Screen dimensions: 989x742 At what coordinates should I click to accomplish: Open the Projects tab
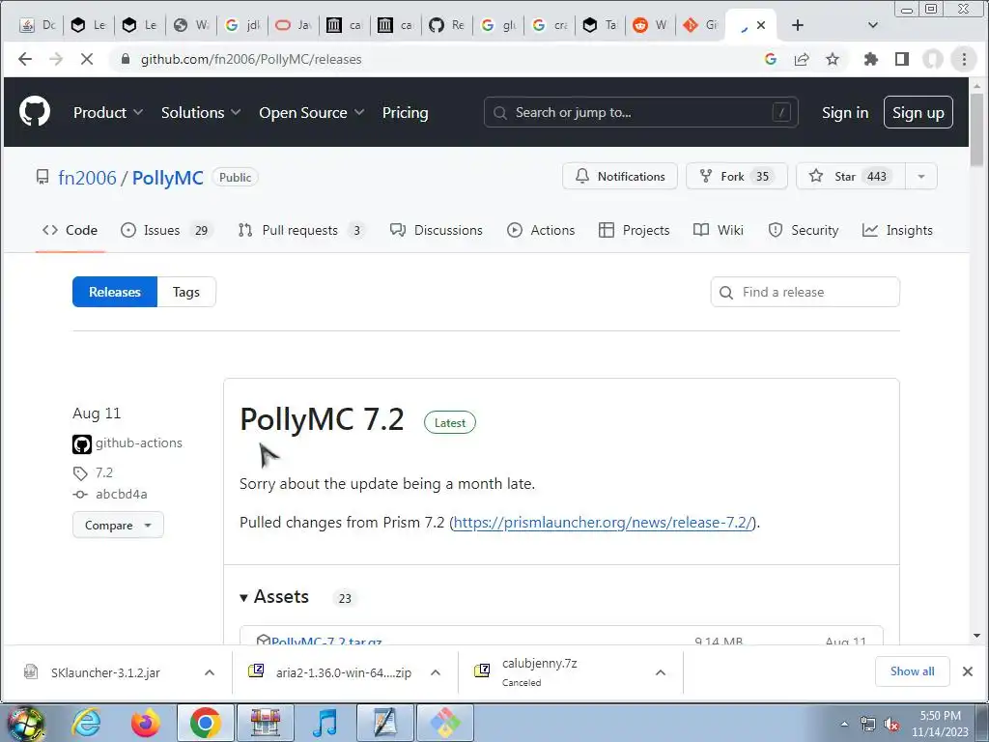(x=635, y=230)
